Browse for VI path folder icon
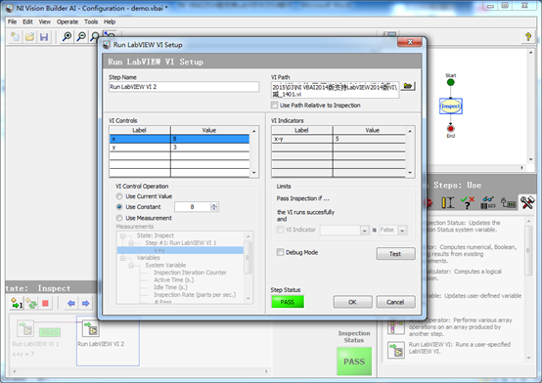The width and height of the screenshot is (542, 383). (408, 86)
